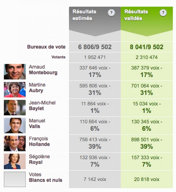Click help icon beside Résultats estimés

[x=111, y=13]
